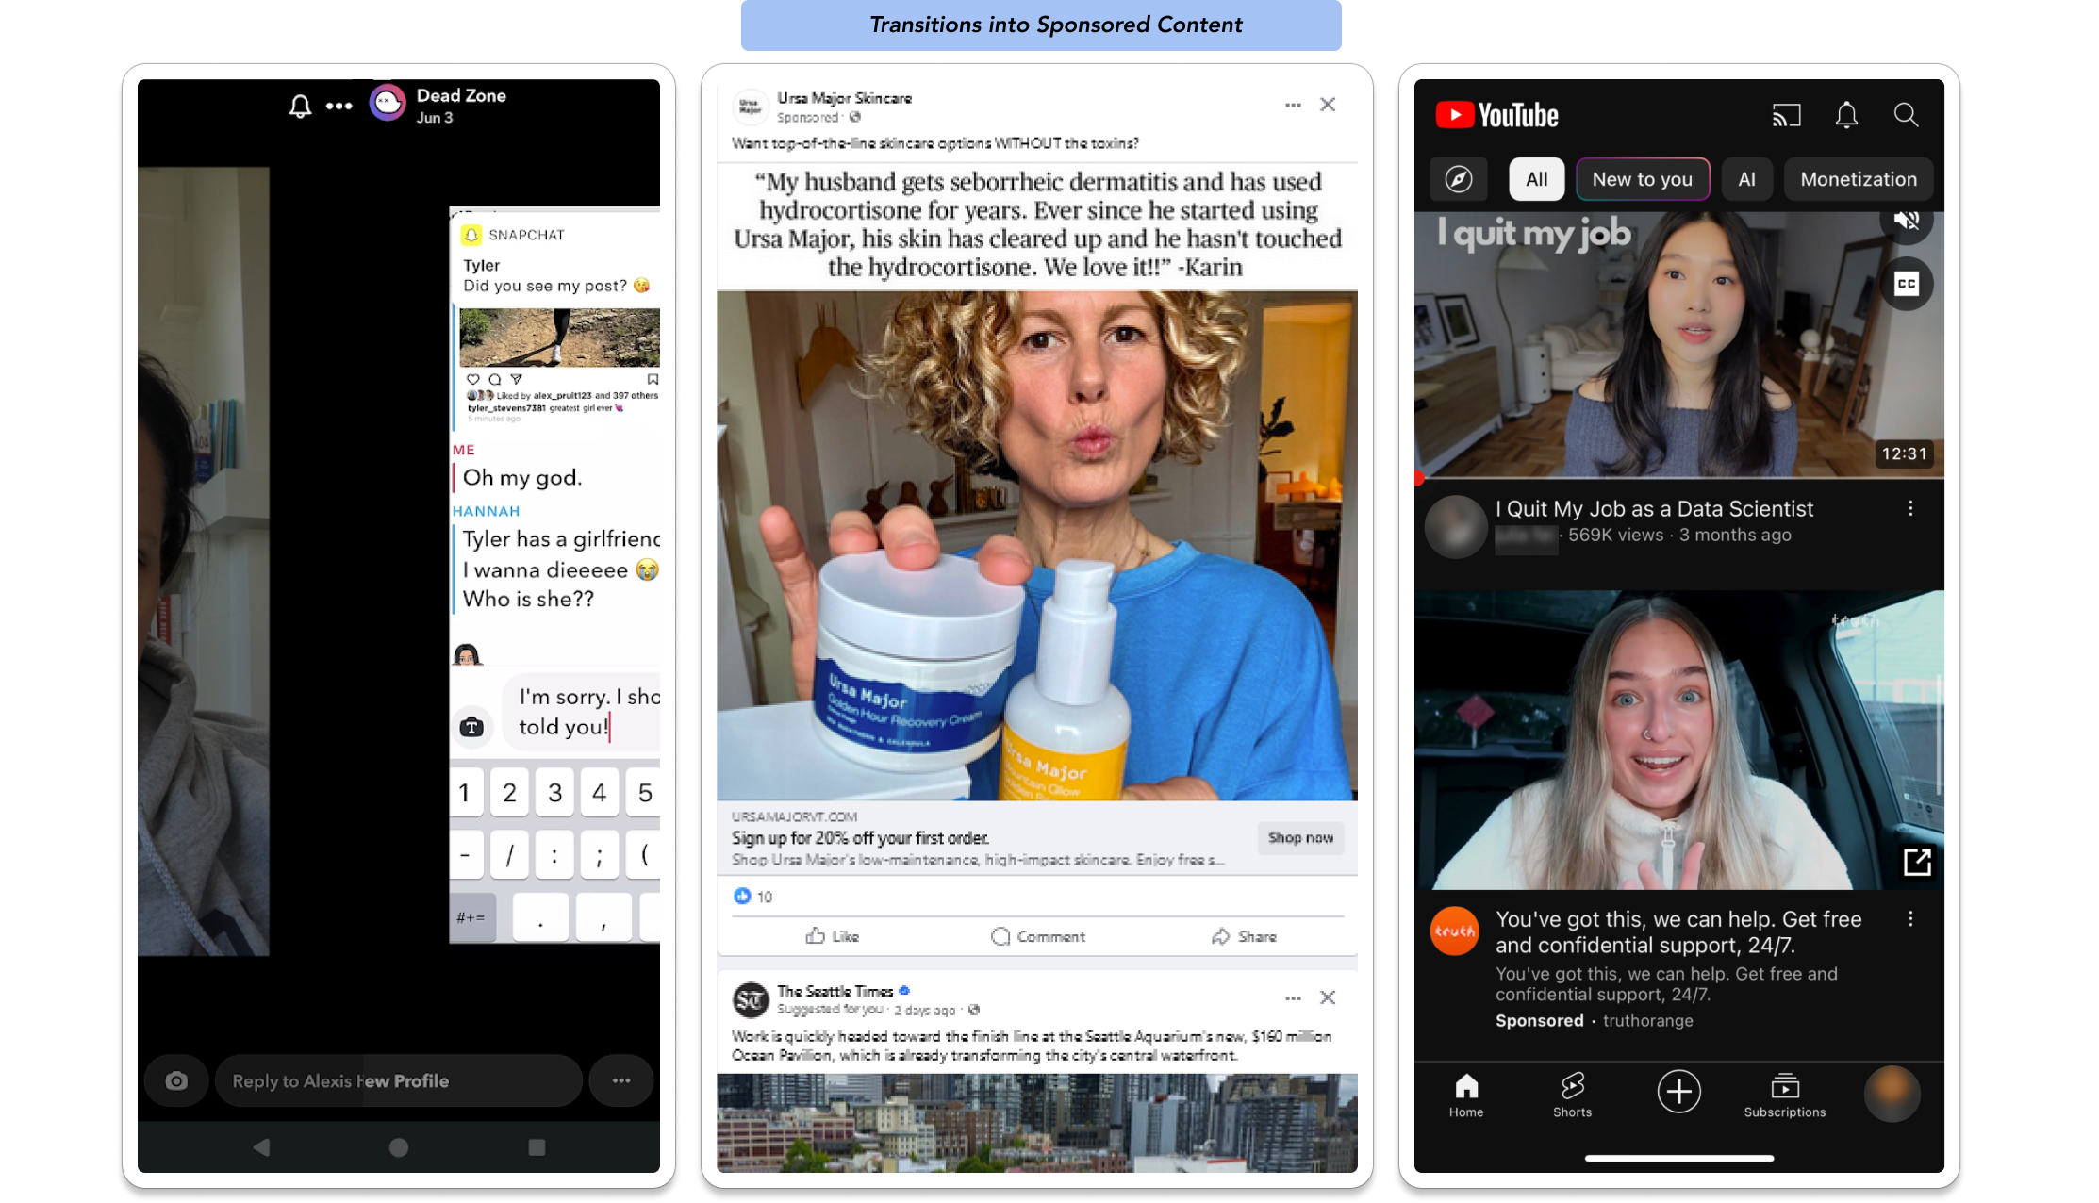2099x1203 pixels.
Task: Open overflow menu for Data Scientist video
Action: [1910, 509]
